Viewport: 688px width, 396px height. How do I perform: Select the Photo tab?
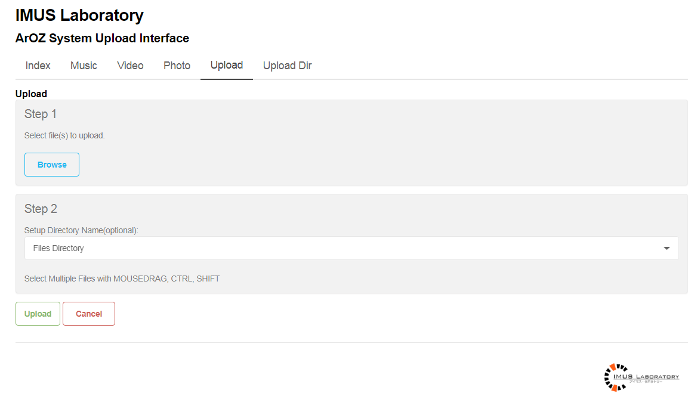[177, 66]
